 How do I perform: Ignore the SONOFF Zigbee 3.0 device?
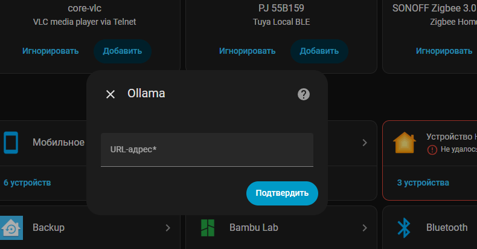(x=444, y=51)
